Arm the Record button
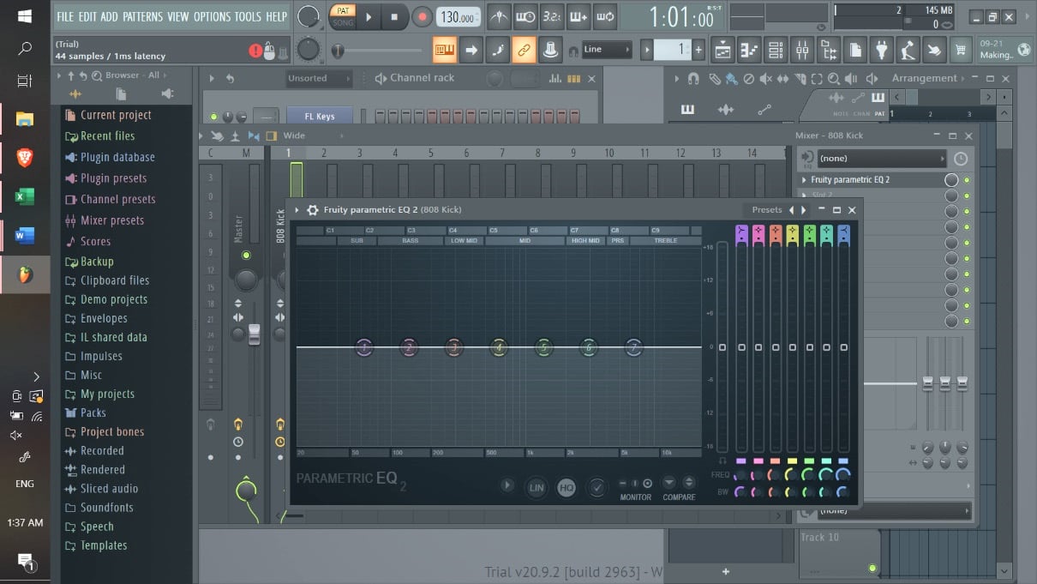Image resolution: width=1037 pixels, height=584 pixels. point(422,16)
